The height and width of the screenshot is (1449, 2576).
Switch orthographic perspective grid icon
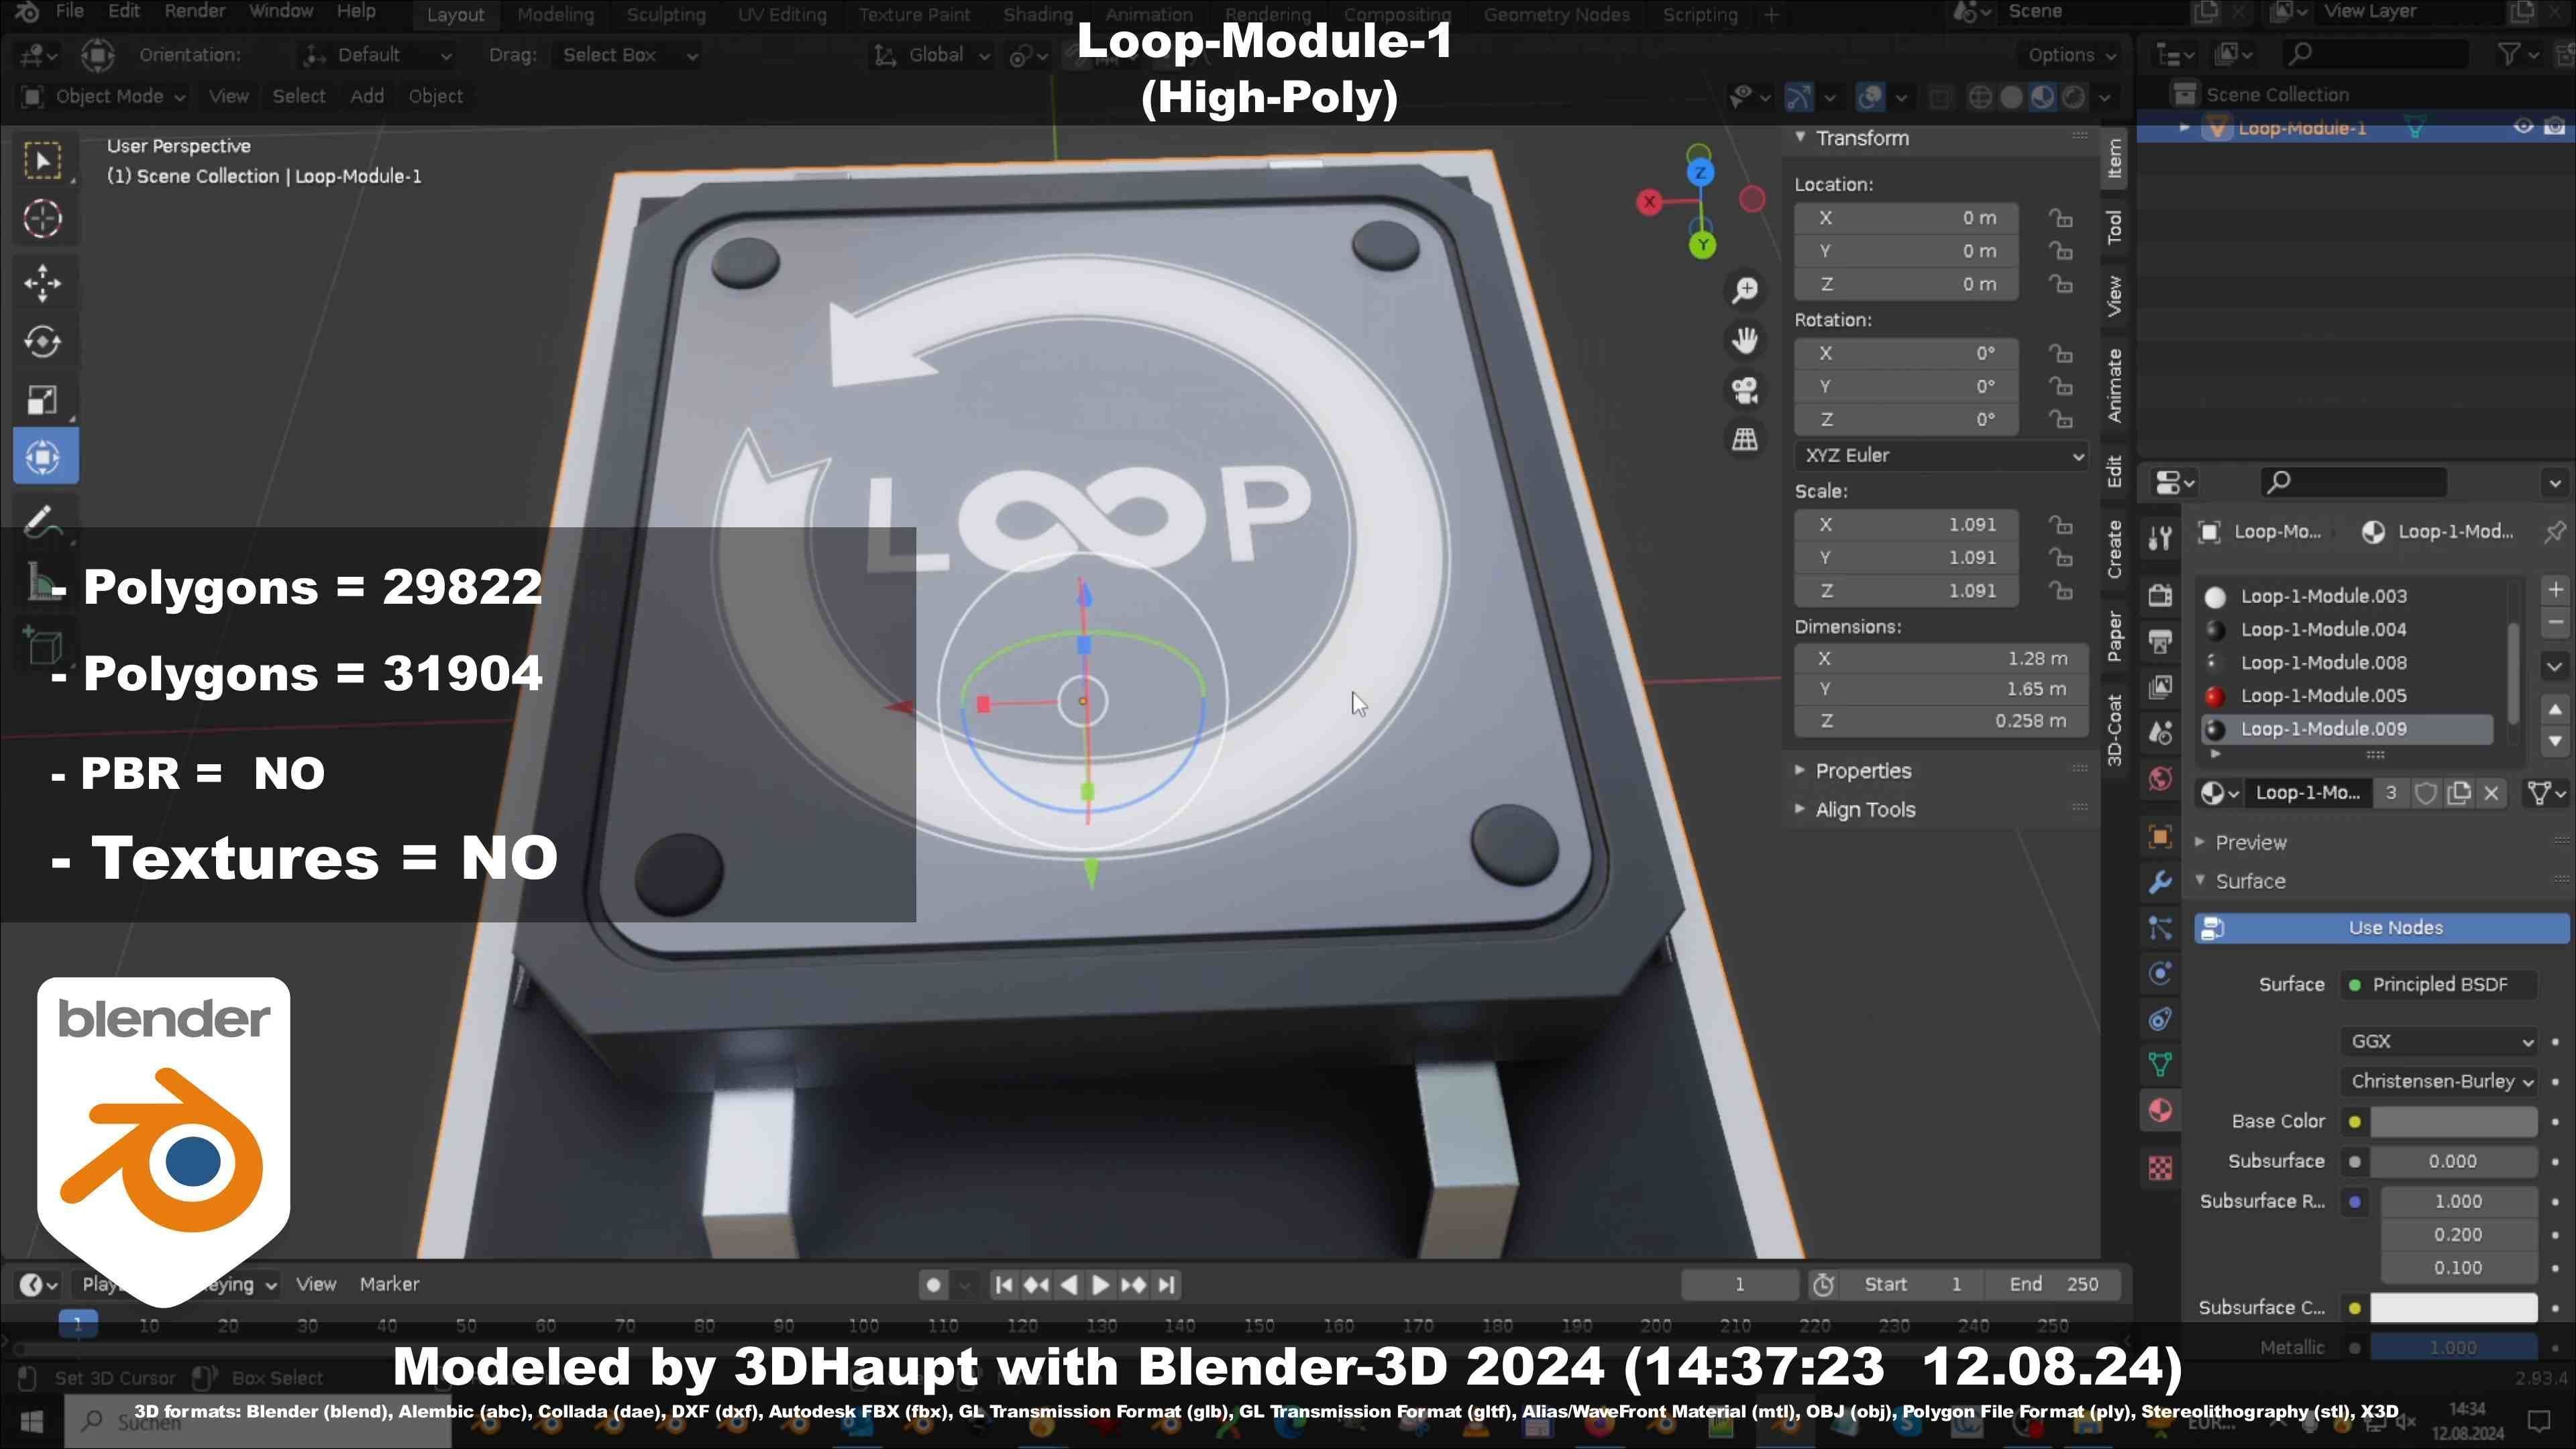(1745, 439)
